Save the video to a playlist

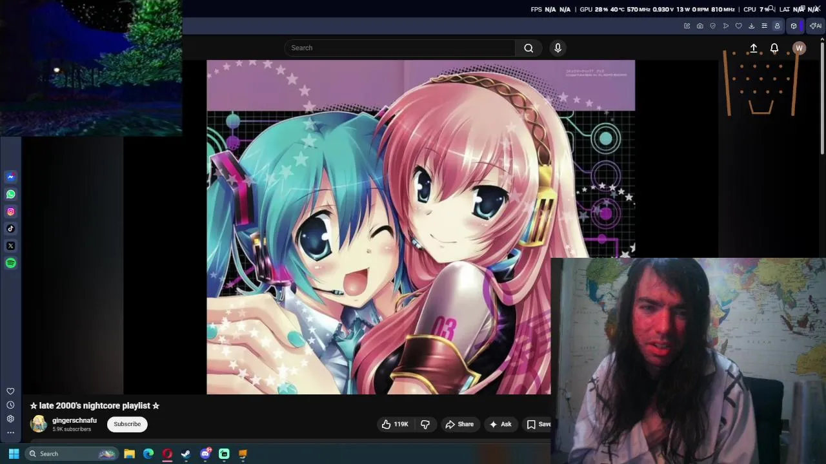[537, 424]
